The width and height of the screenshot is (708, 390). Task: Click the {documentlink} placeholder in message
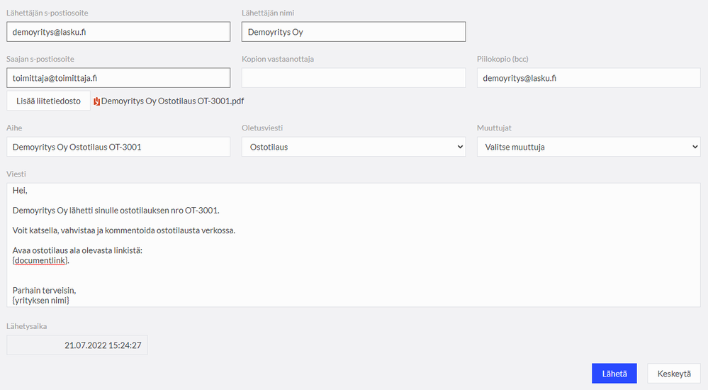(40, 261)
